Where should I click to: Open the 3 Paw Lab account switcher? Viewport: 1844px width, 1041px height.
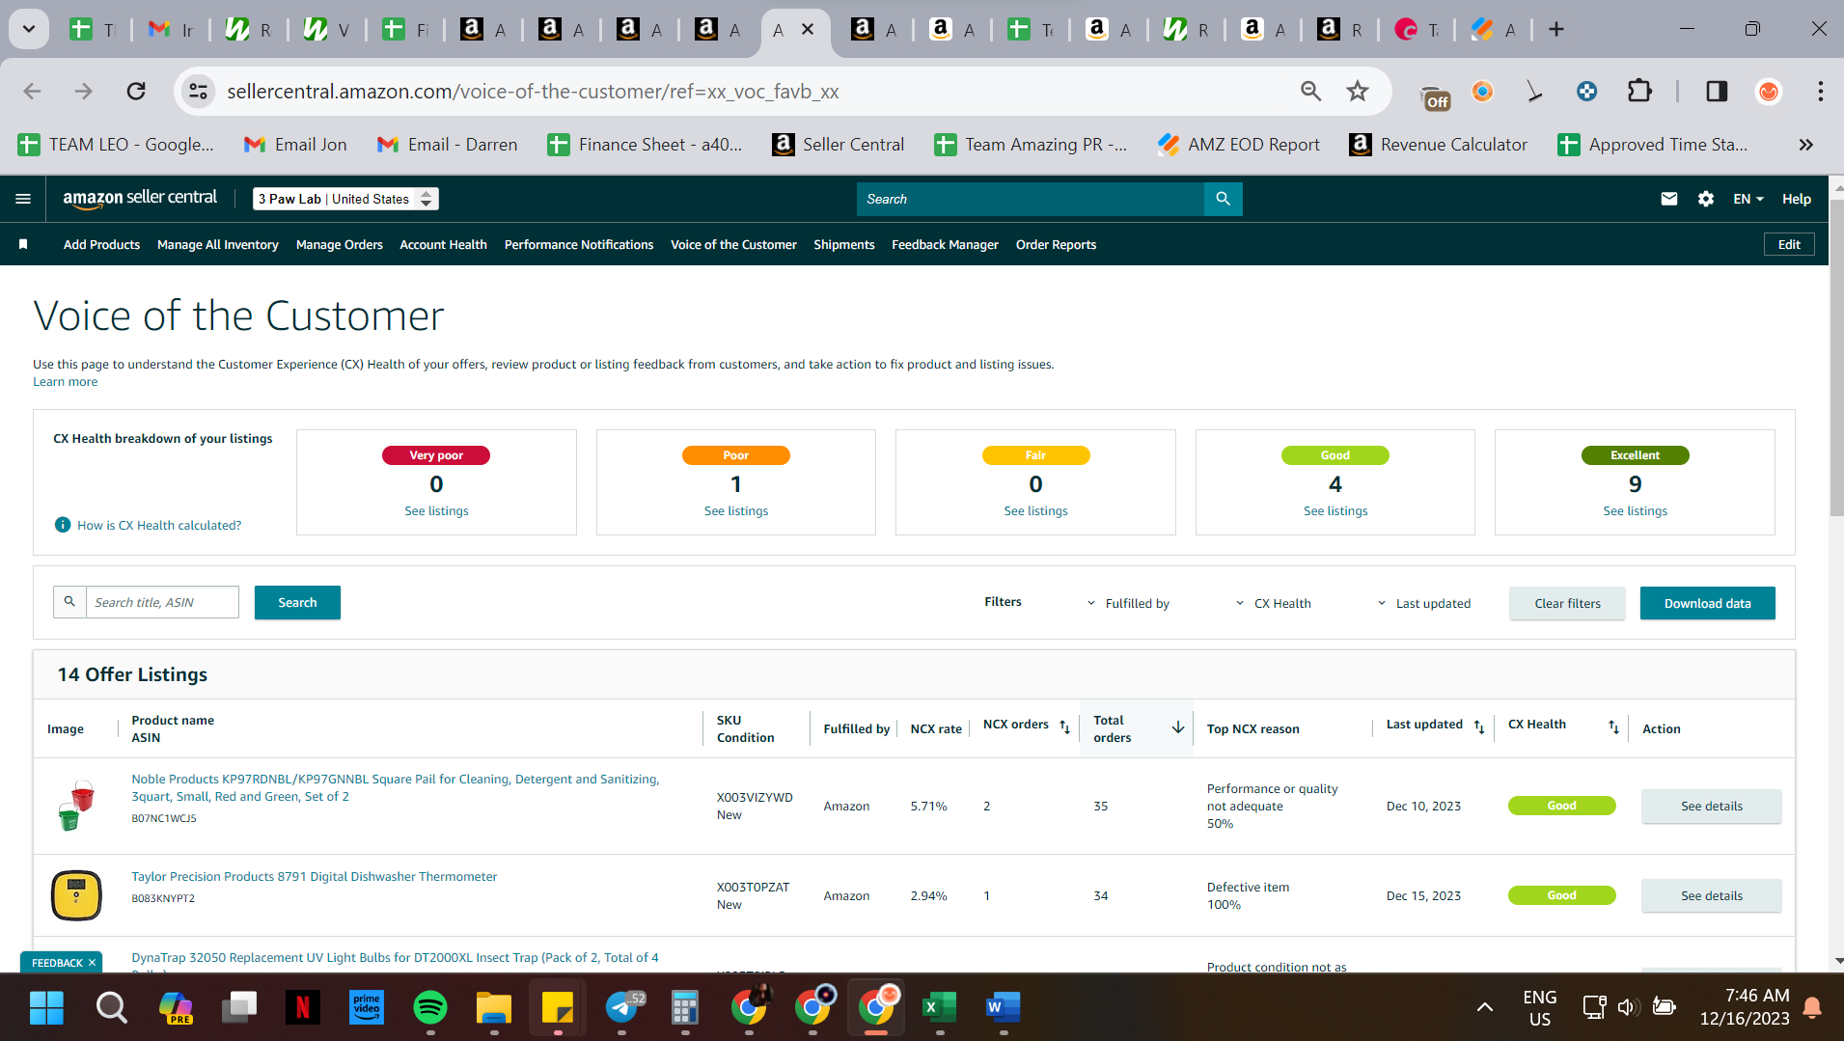(x=345, y=199)
